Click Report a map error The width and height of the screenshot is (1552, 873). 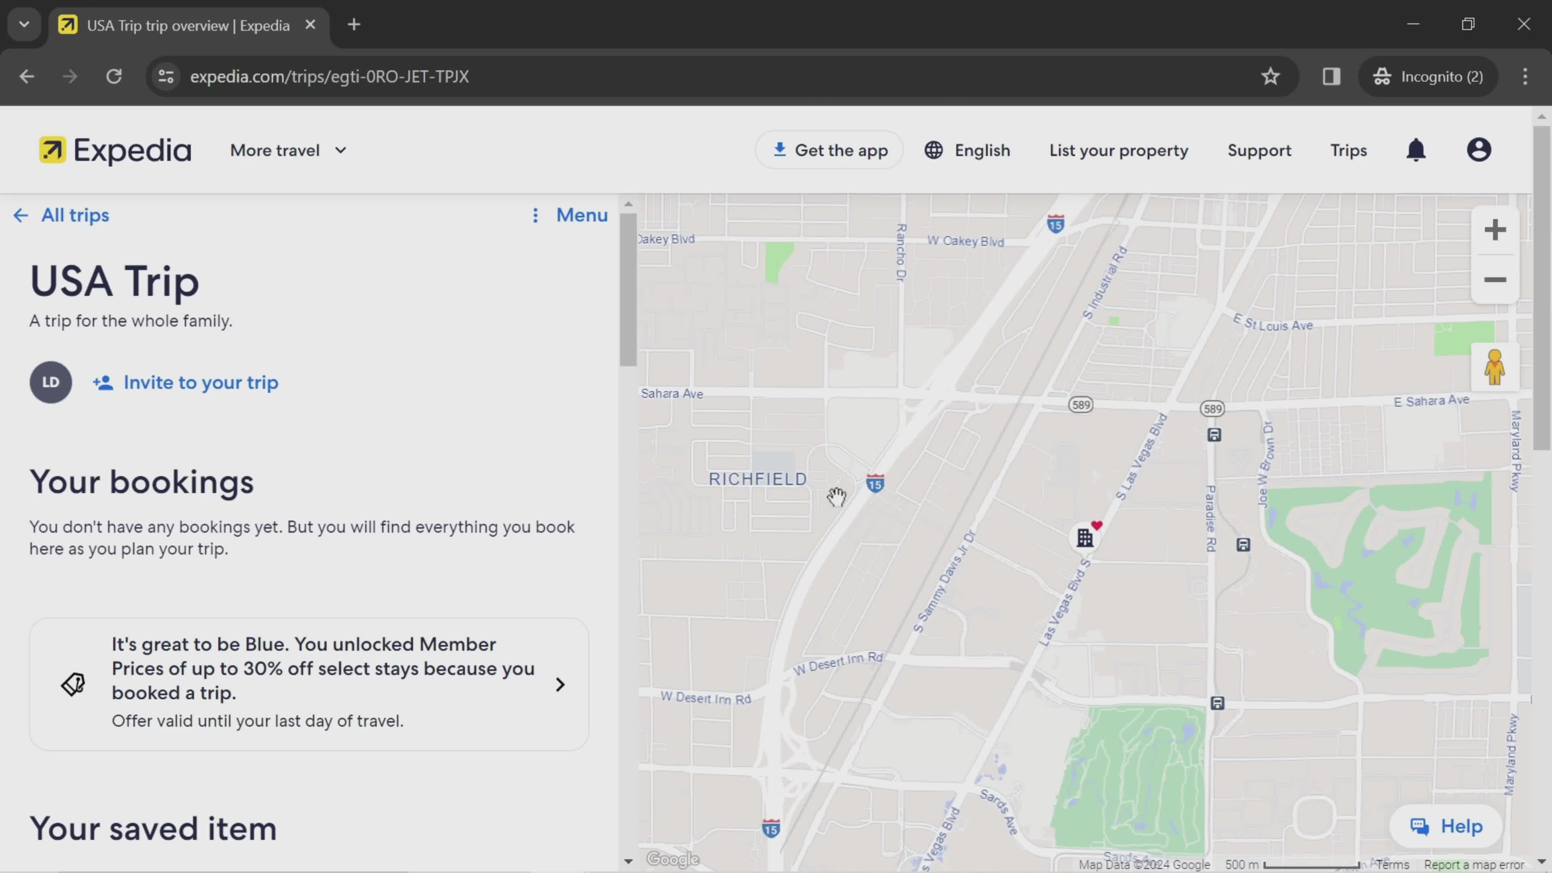coord(1474,865)
